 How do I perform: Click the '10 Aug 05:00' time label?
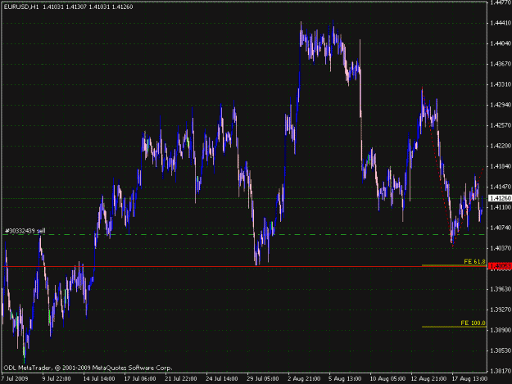click(x=387, y=379)
